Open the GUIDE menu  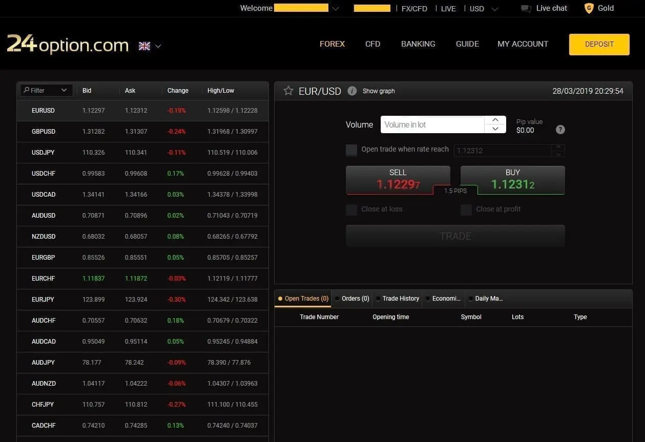pos(468,44)
